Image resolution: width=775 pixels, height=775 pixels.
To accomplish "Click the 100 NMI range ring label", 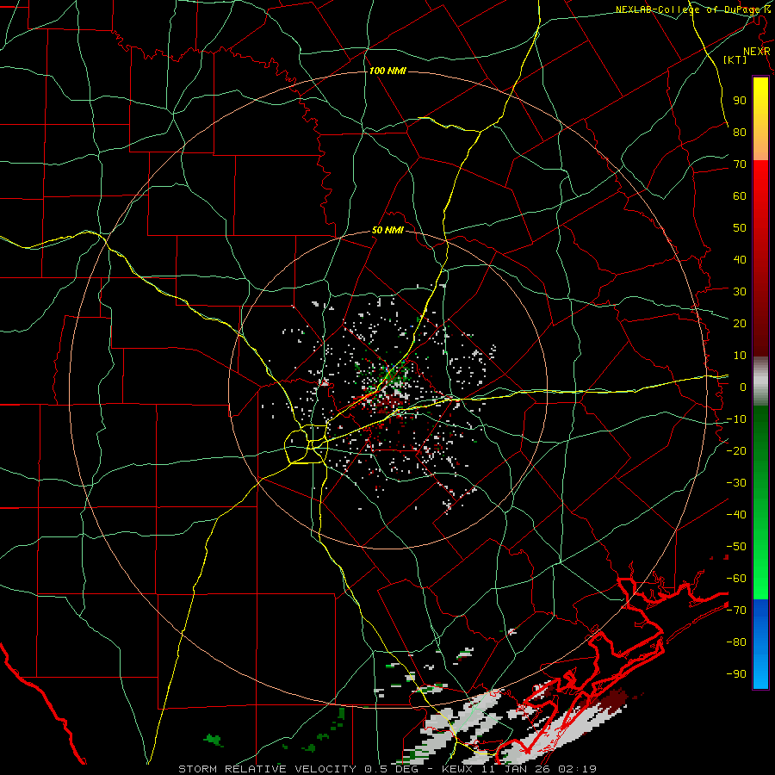I will pyautogui.click(x=387, y=71).
